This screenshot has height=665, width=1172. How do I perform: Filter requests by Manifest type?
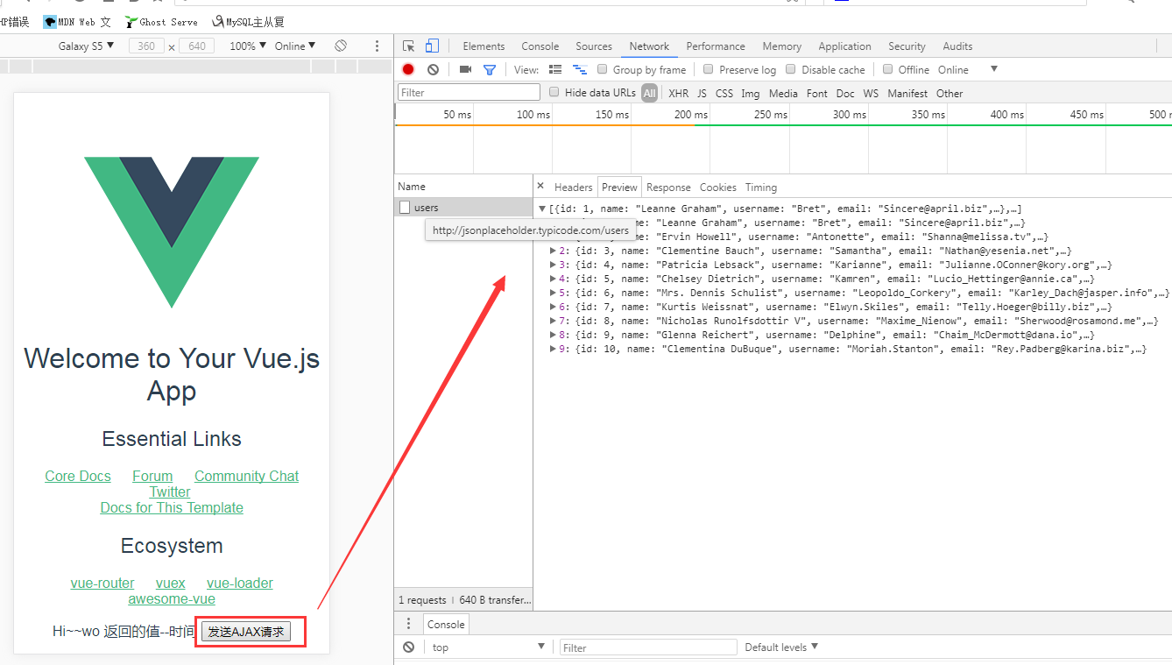click(x=907, y=93)
